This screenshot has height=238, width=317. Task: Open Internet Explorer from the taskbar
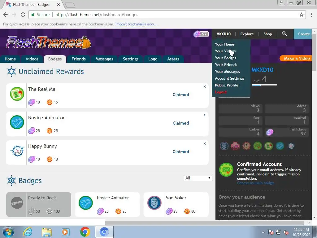click(x=28, y=232)
